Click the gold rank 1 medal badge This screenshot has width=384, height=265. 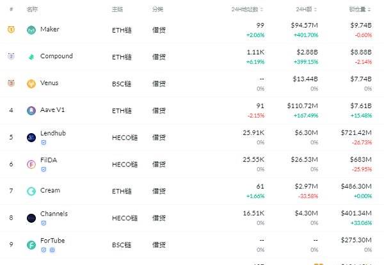(11, 29)
